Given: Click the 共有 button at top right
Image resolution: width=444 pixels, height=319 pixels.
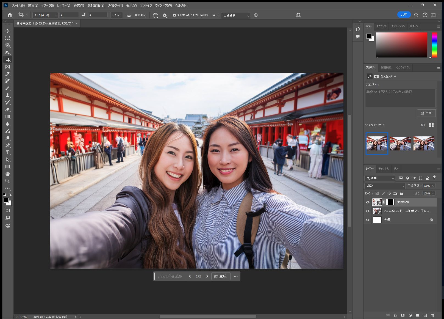Looking at the screenshot, I should tap(404, 15).
